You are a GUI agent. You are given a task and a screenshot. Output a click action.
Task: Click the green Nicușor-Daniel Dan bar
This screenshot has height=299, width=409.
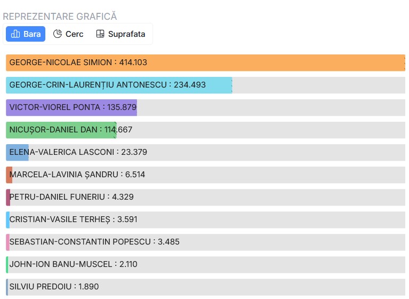[x=61, y=130]
